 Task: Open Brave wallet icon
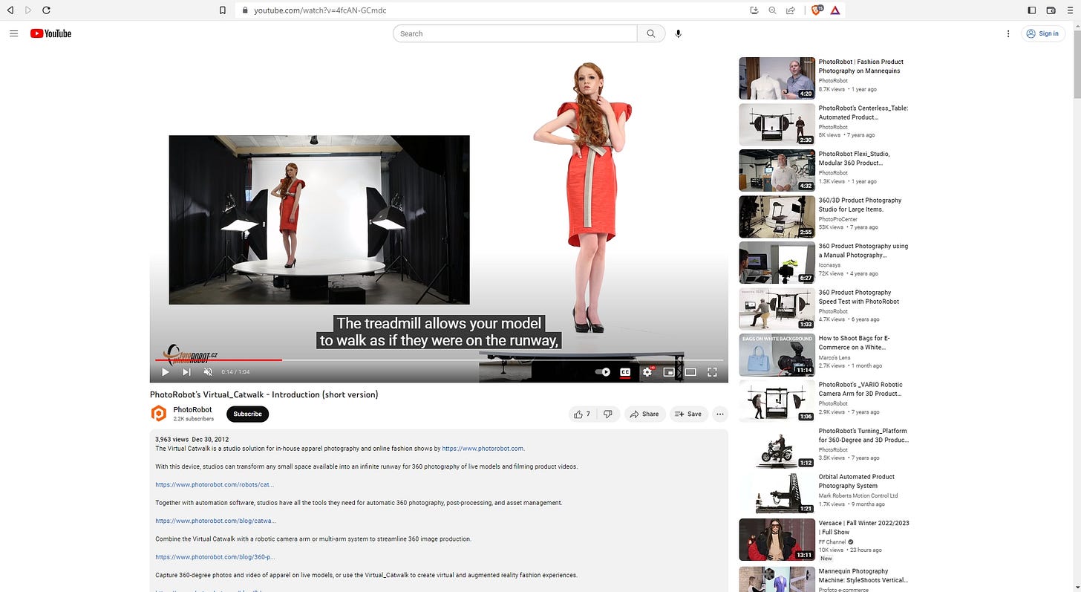pyautogui.click(x=1051, y=10)
